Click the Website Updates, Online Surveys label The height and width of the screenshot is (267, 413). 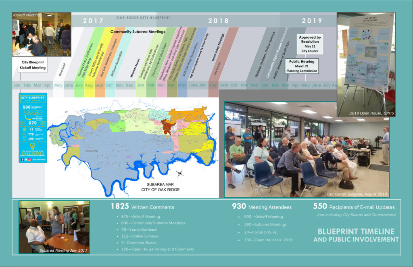pos(265,54)
